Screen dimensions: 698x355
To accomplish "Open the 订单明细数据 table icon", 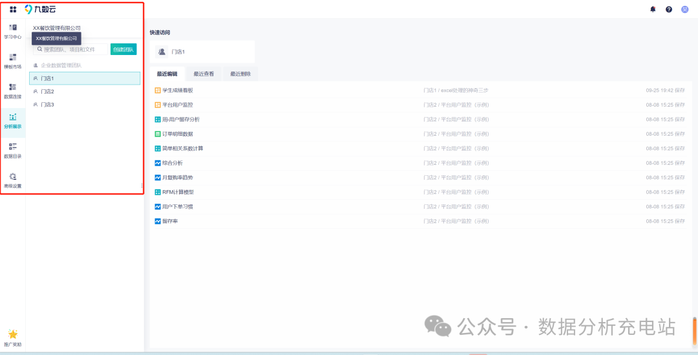I will (x=157, y=134).
